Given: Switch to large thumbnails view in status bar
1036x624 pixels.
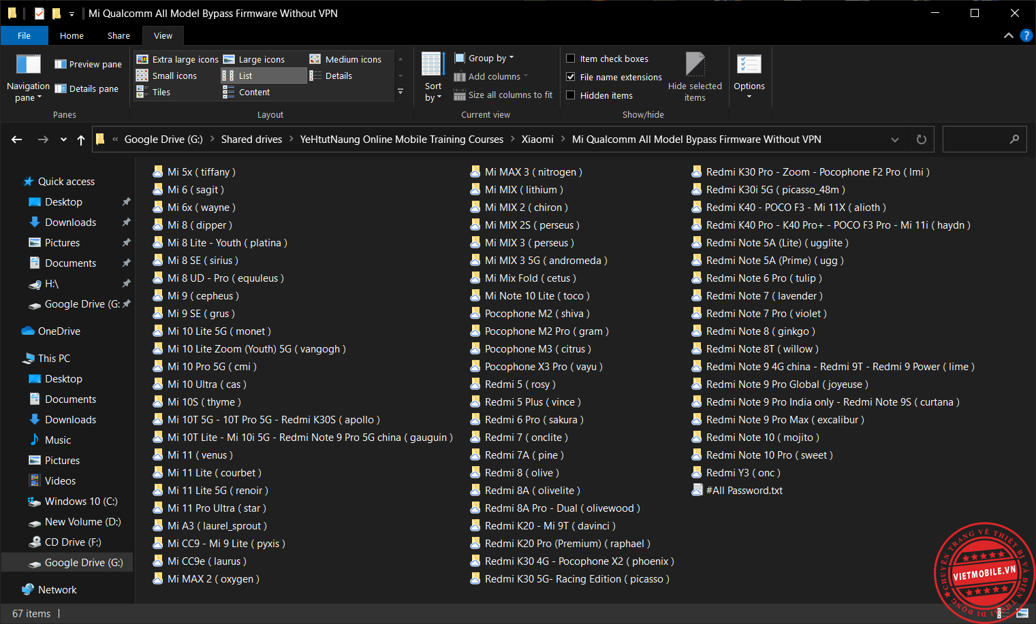Looking at the screenshot, I should click(x=1022, y=613).
